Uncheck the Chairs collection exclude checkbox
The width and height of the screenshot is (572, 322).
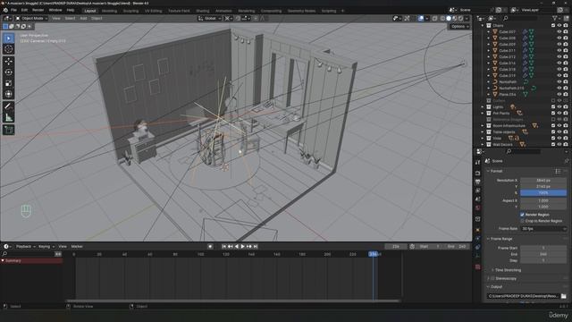pos(553,26)
